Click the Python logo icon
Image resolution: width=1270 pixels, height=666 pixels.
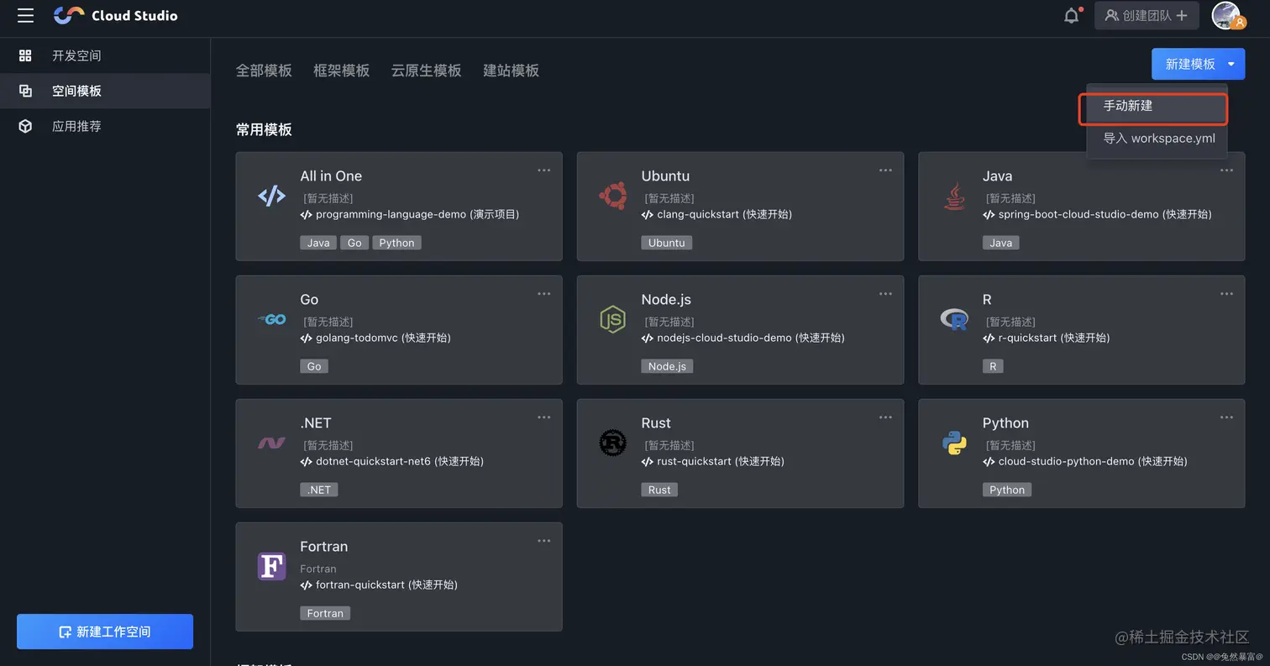click(x=954, y=443)
